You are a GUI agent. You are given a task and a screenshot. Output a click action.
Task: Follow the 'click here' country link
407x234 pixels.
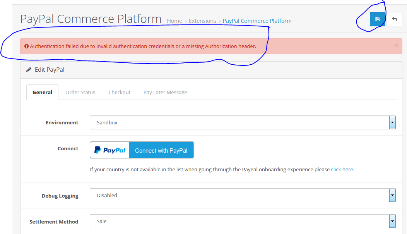[x=342, y=170]
